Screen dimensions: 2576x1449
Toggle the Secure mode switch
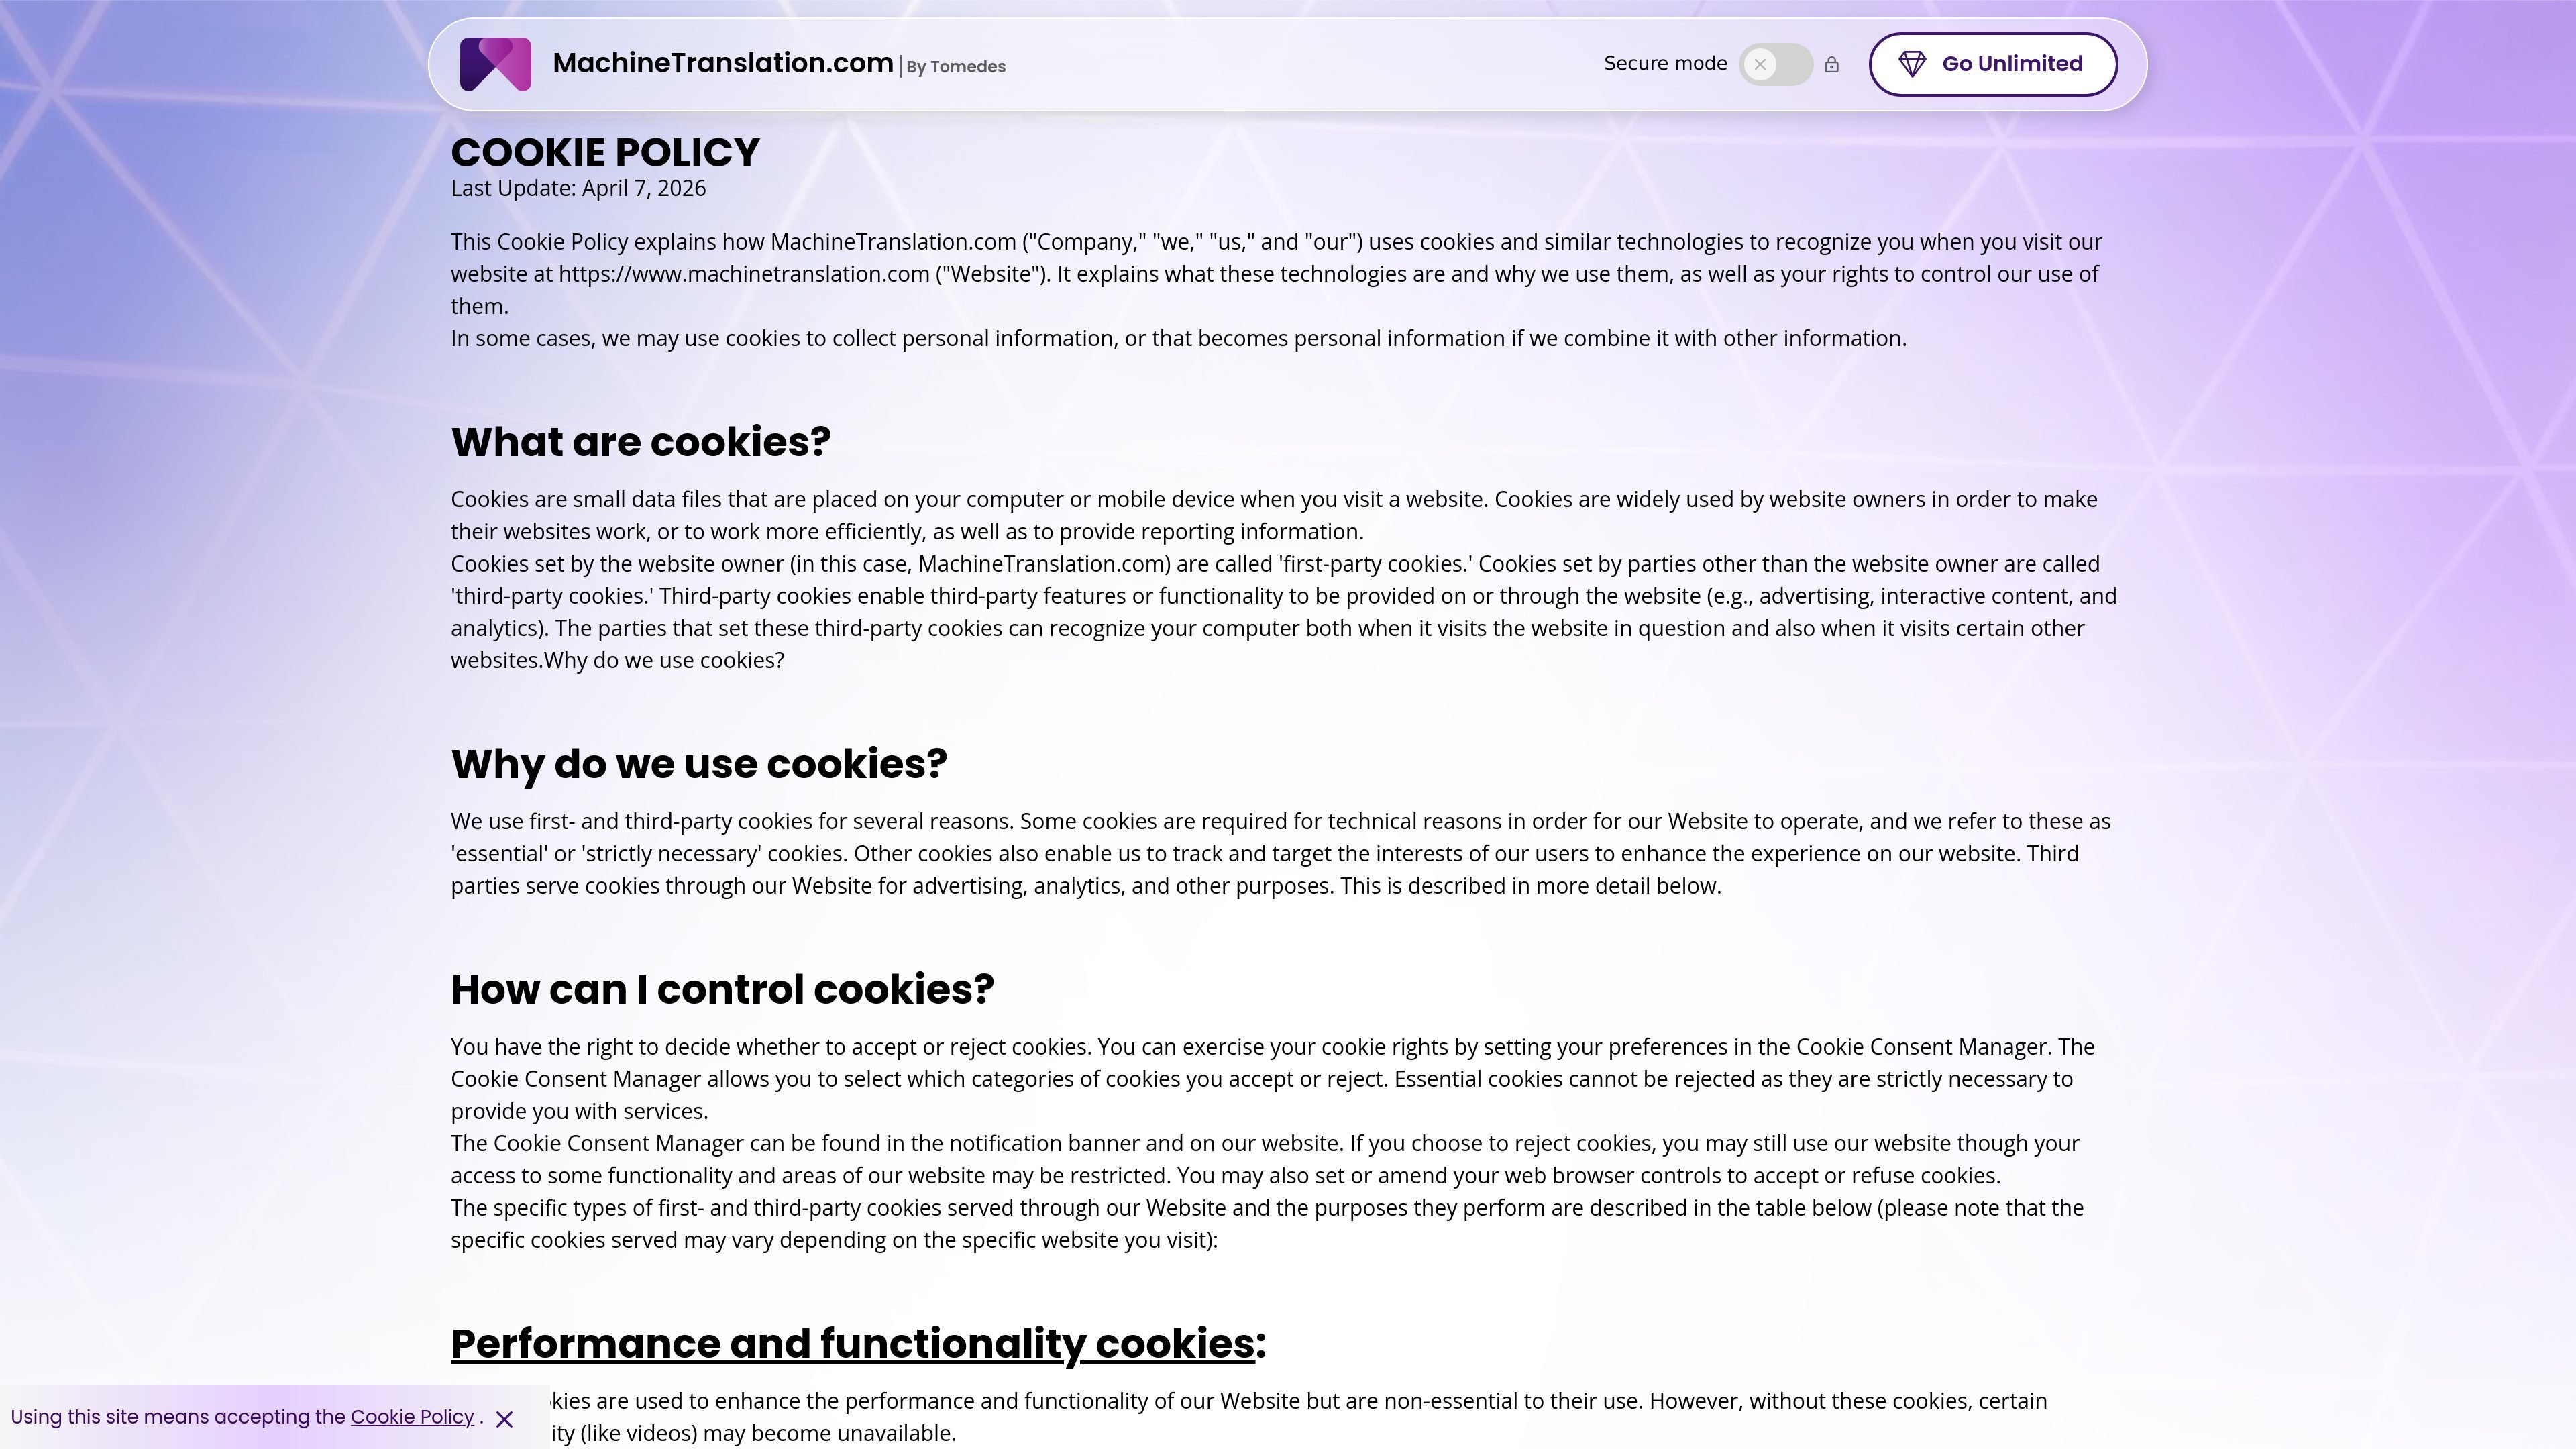click(x=1776, y=64)
